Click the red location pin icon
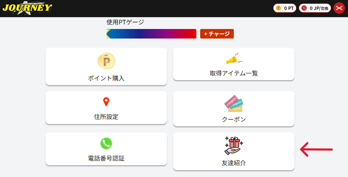This screenshot has width=348, height=177. click(x=106, y=102)
